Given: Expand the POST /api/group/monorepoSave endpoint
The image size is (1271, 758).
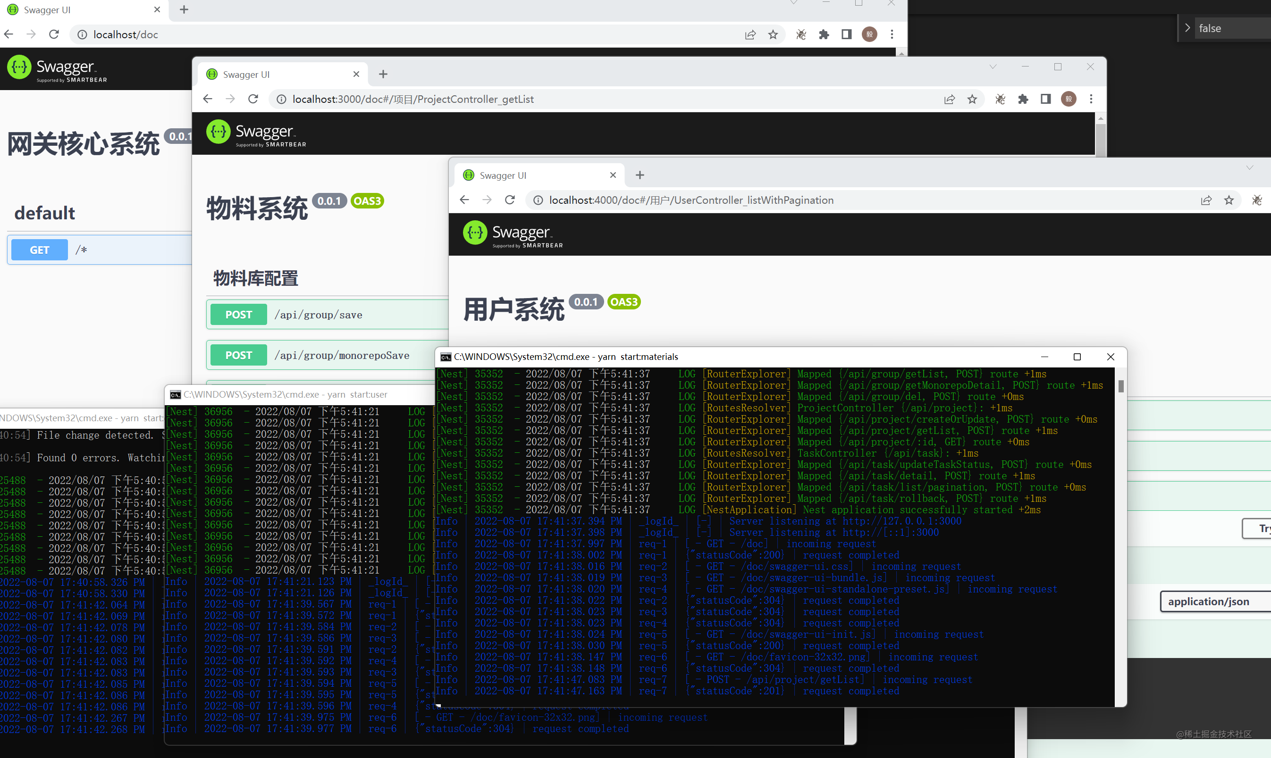Looking at the screenshot, I should click(327, 355).
